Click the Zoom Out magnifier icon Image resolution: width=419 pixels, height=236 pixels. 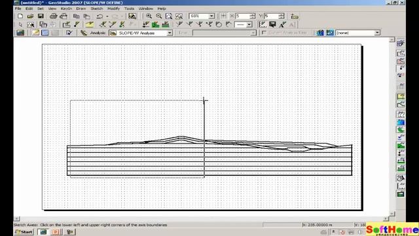(158, 16)
